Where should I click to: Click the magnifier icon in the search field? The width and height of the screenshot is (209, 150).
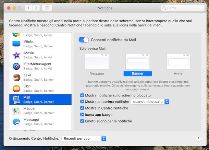click(164, 8)
